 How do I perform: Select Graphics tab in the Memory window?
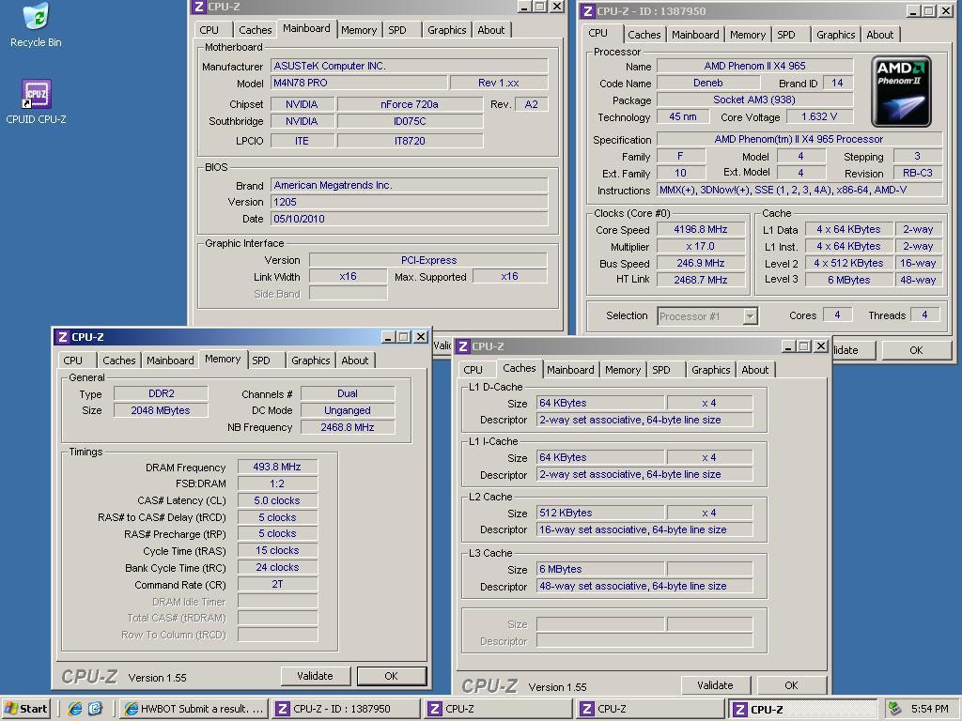tap(310, 360)
